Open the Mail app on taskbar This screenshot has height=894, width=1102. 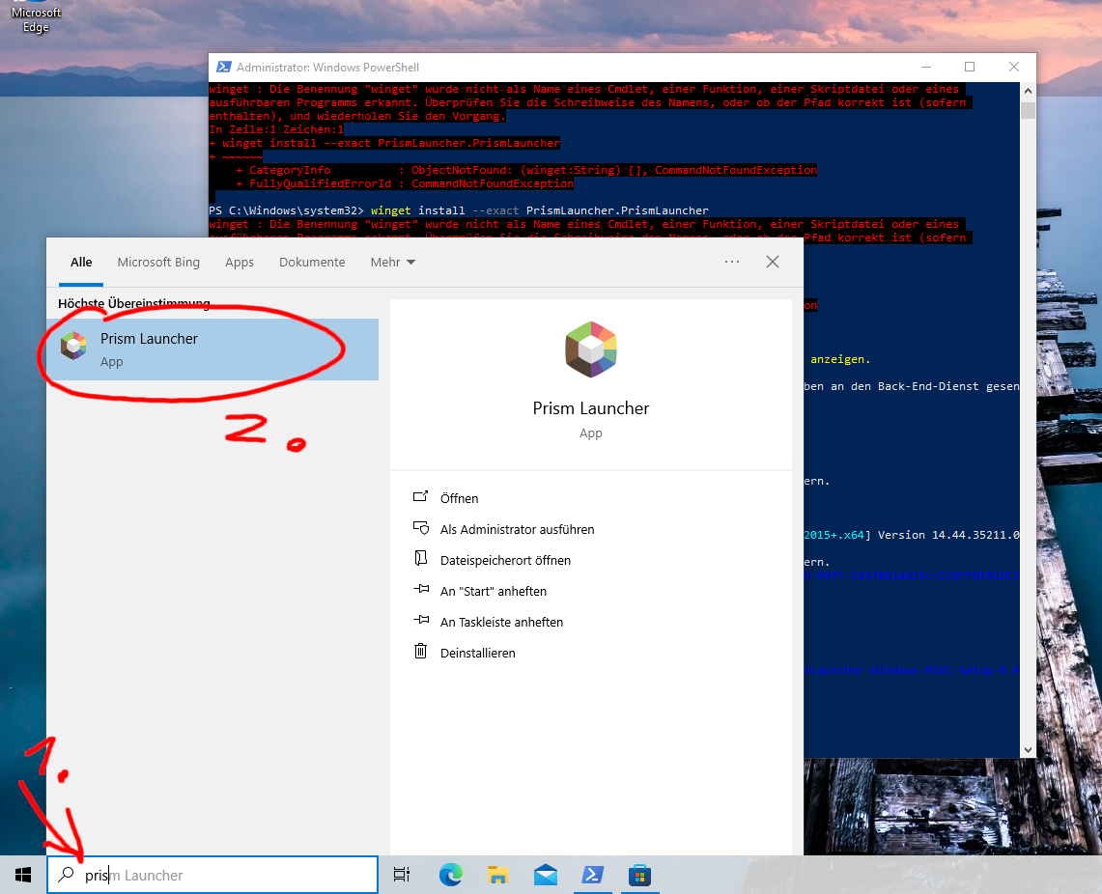(545, 875)
